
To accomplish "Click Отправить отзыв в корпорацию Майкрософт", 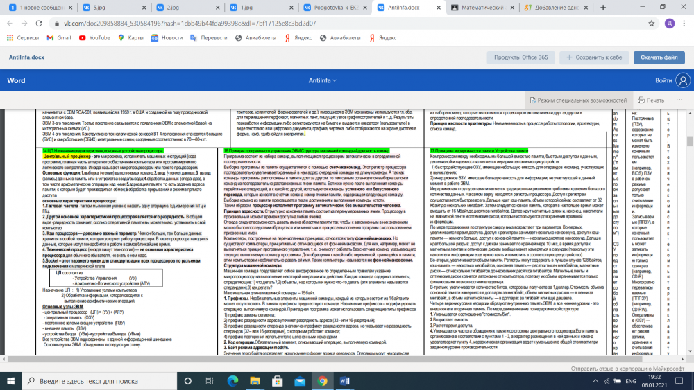I will click(627, 369).
